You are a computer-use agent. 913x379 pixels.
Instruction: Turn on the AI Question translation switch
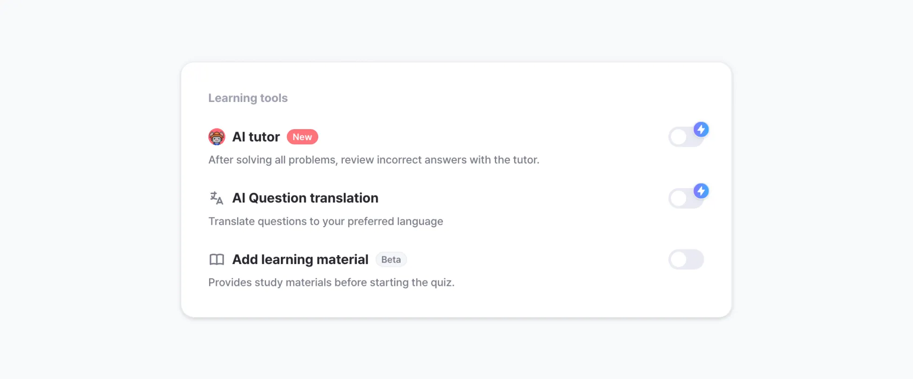685,199
